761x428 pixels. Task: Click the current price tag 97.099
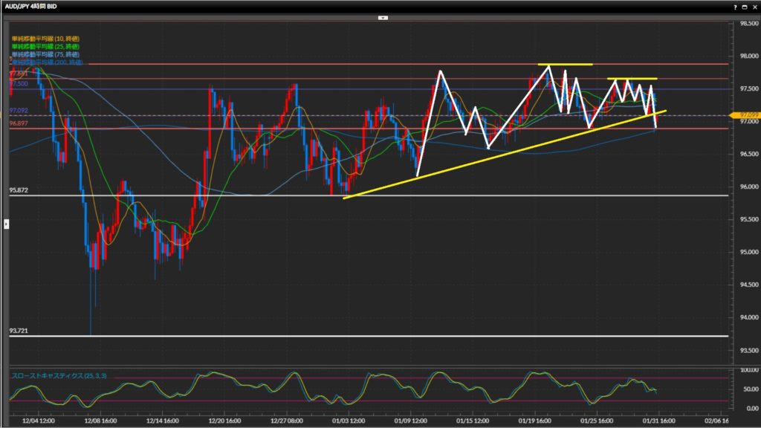click(744, 115)
